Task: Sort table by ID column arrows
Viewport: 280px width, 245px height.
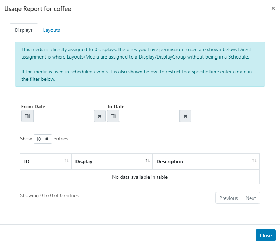Action: (66, 161)
